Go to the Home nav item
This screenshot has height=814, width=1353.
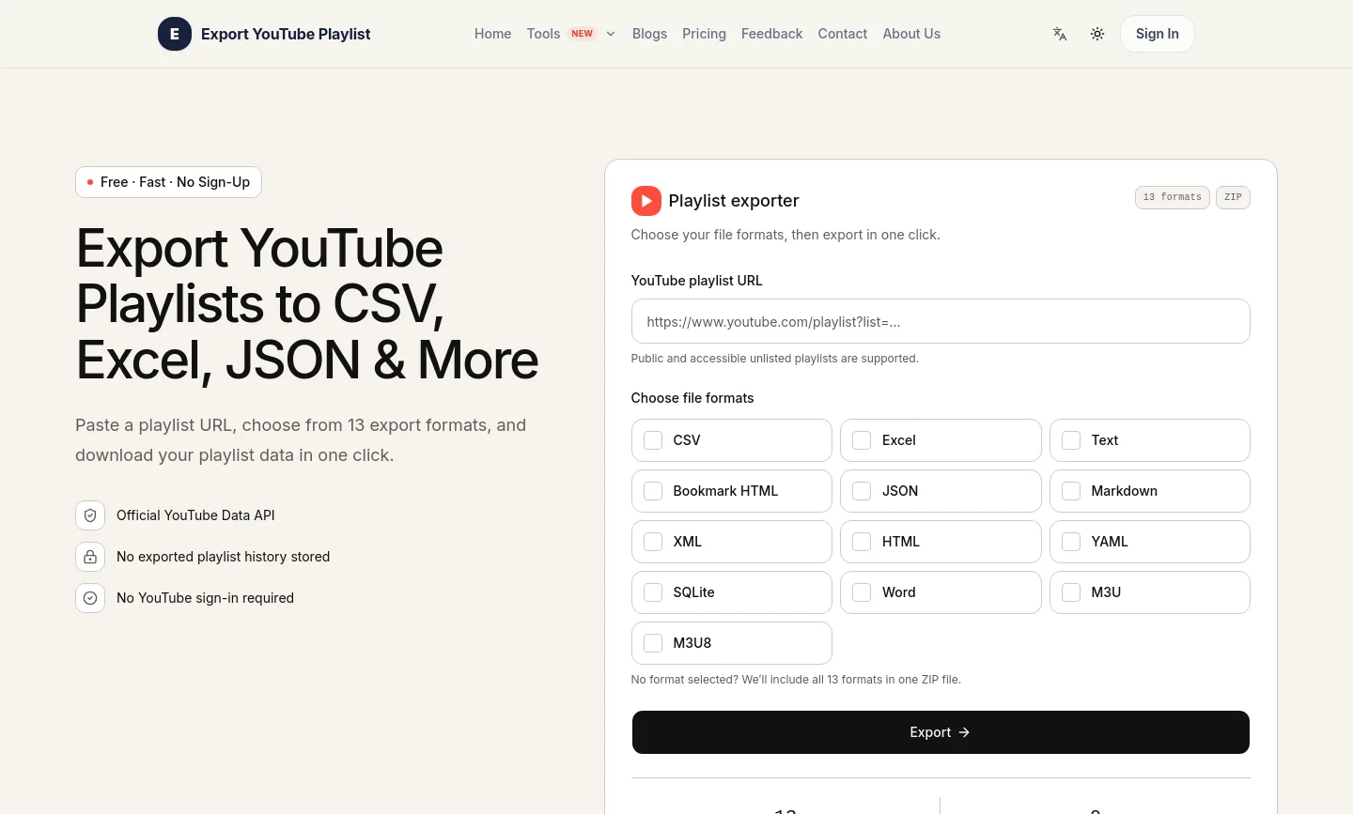493,34
